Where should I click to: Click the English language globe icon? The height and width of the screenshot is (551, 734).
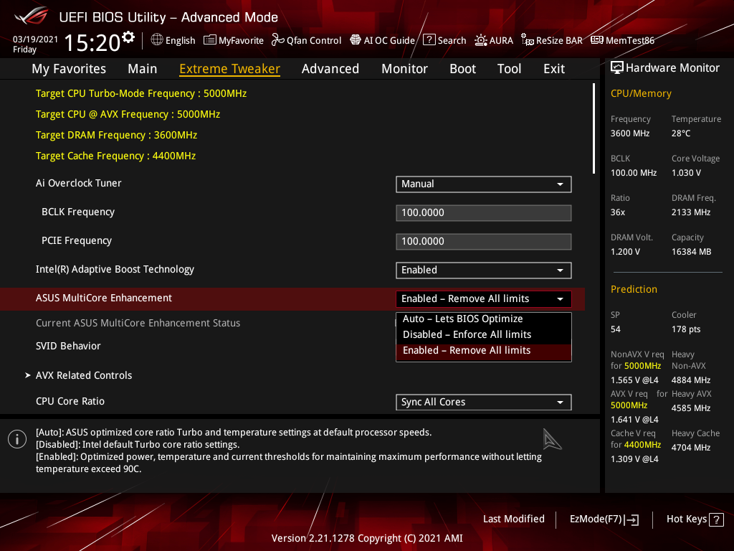[157, 40]
